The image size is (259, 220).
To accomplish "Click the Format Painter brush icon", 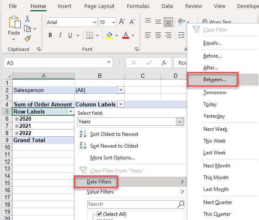I will click(x=27, y=38).
